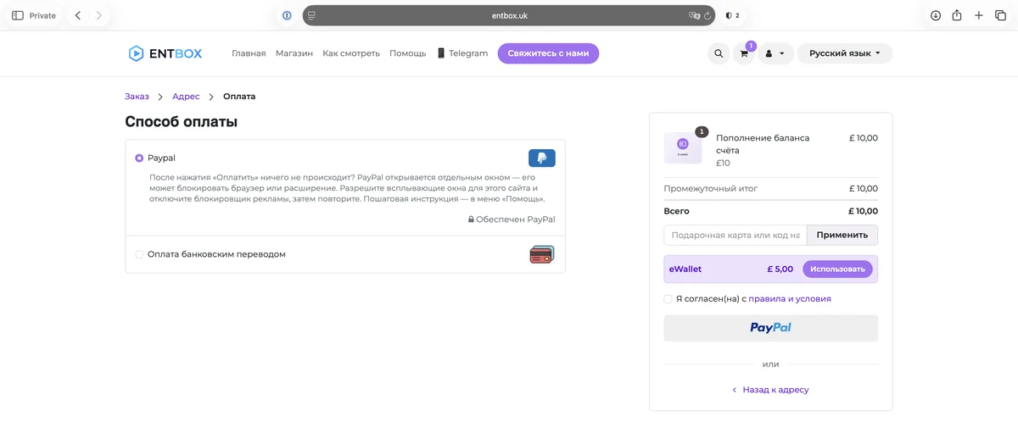Click the Private tab group label
The height and width of the screenshot is (422, 1018).
pos(42,15)
